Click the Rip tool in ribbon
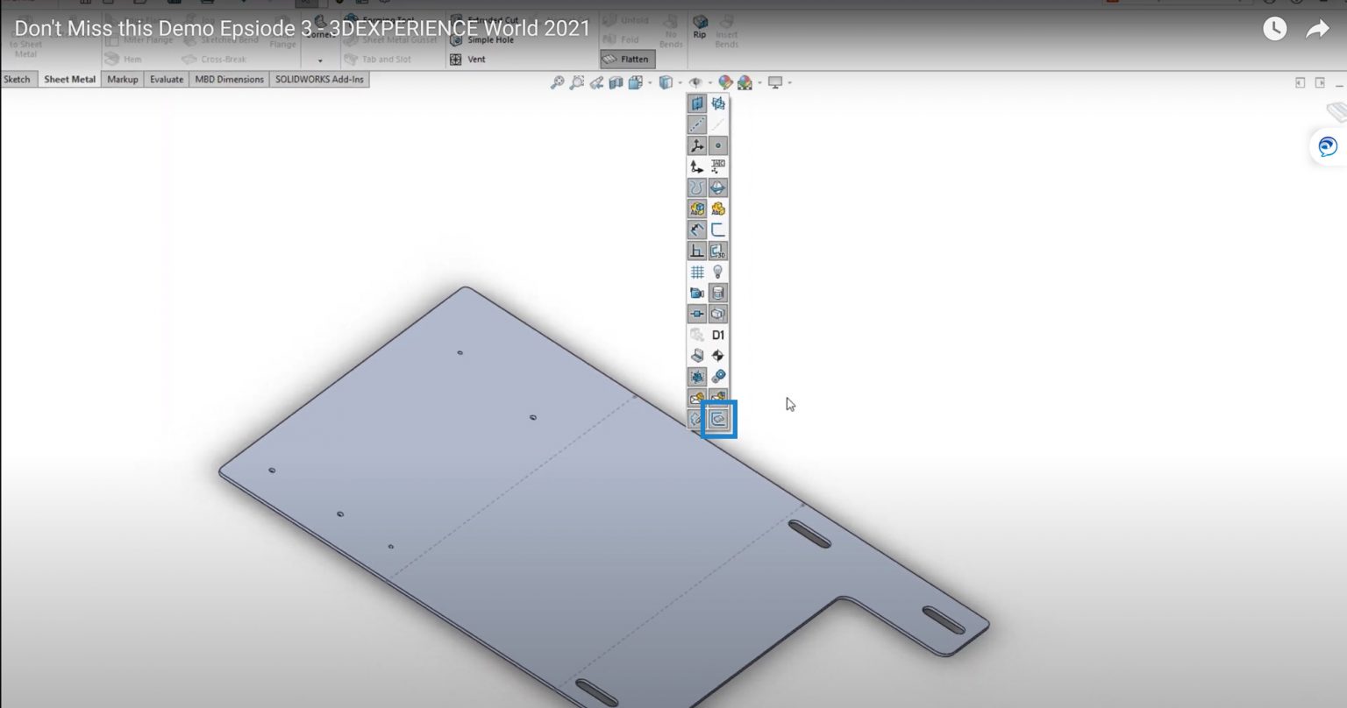The image size is (1347, 708). (700, 26)
